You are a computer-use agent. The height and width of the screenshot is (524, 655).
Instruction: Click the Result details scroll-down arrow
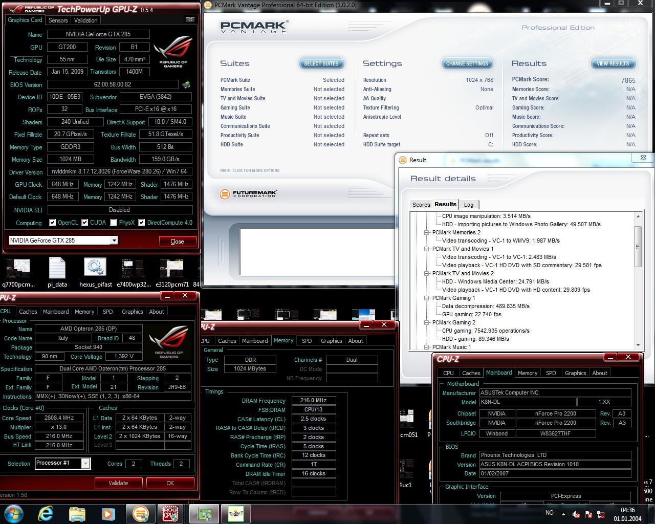(638, 345)
